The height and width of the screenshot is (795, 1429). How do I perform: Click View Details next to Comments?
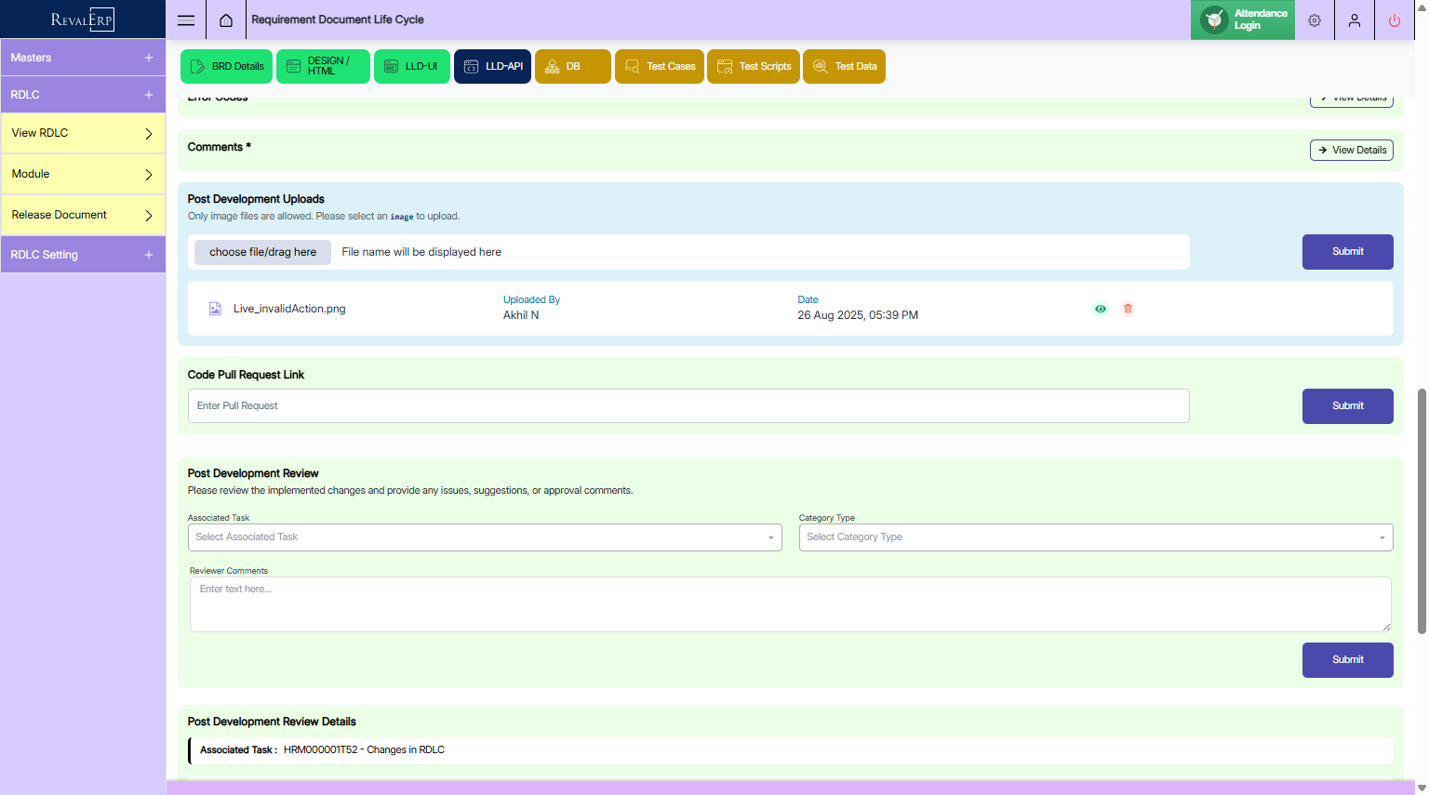coord(1351,150)
